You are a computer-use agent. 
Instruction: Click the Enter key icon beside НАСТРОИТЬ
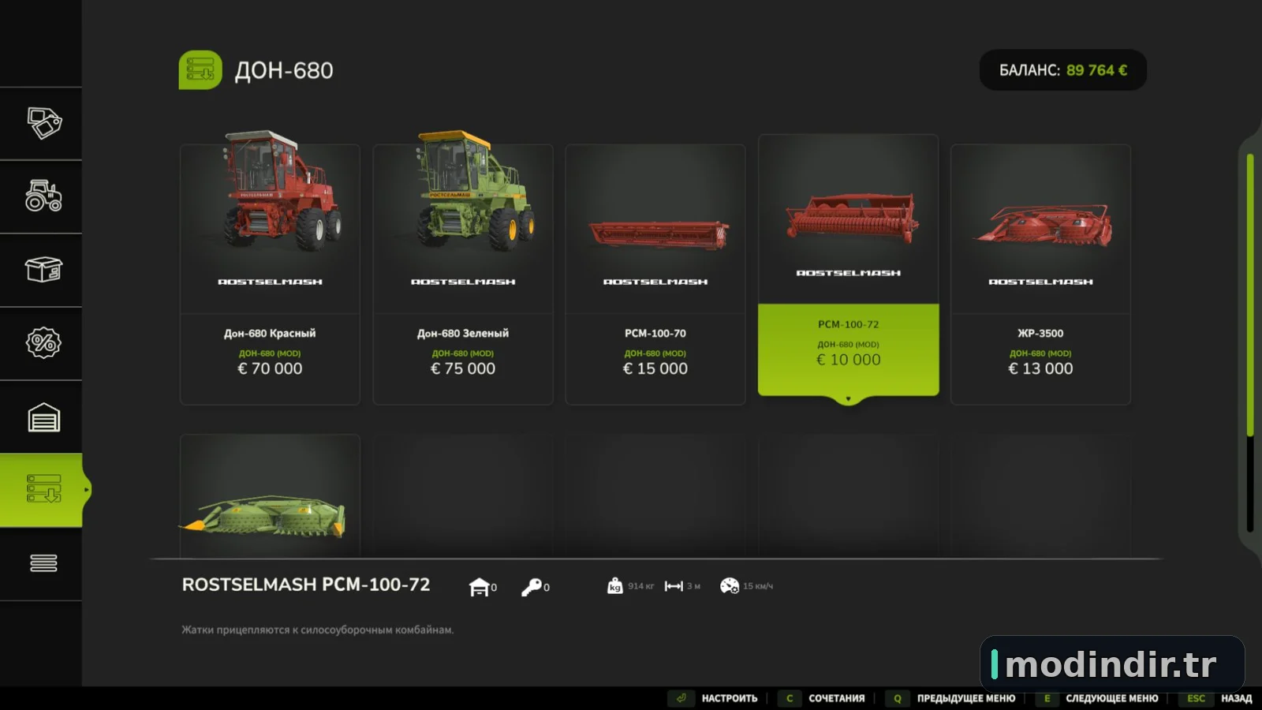681,698
